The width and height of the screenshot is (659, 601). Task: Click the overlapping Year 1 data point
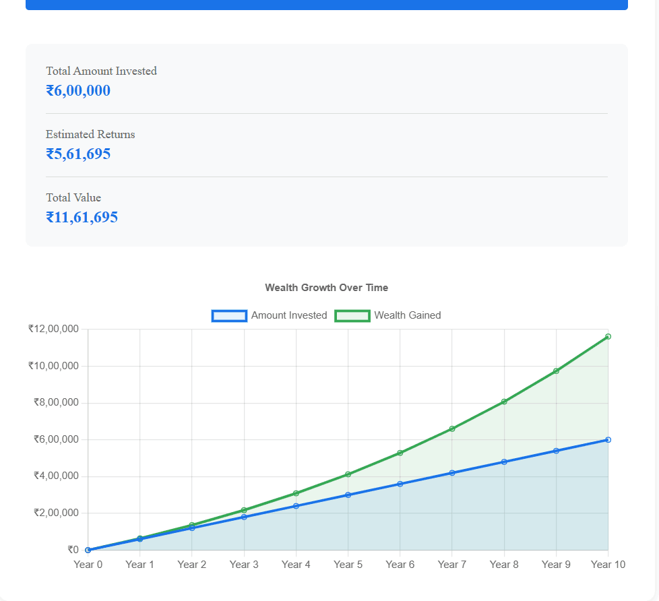[140, 538]
